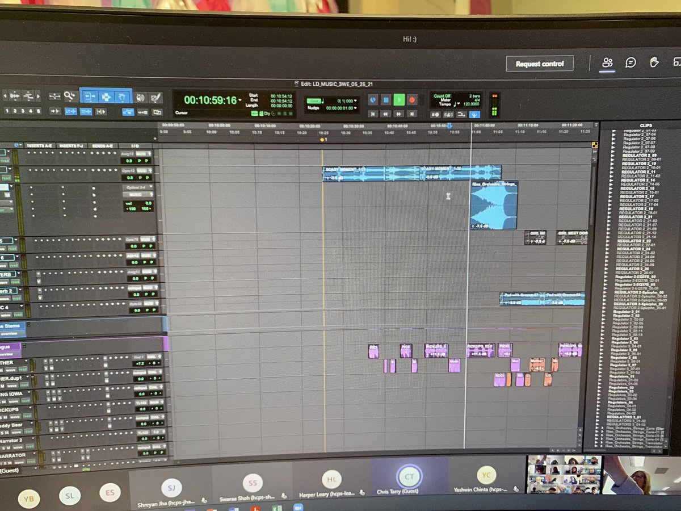
Task: Select the GIRL MEET DOG clip
Action: pos(572,237)
